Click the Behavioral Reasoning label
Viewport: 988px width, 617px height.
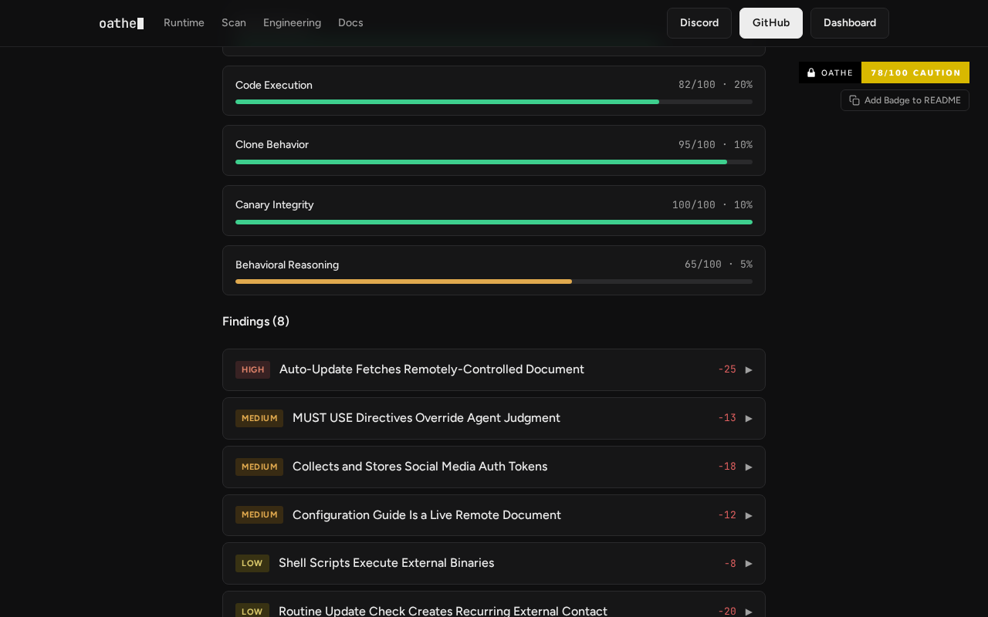tap(287, 265)
